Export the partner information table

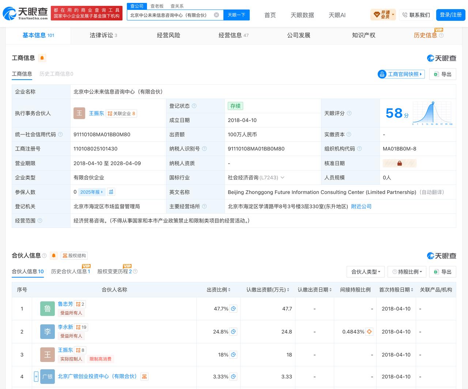(x=443, y=272)
